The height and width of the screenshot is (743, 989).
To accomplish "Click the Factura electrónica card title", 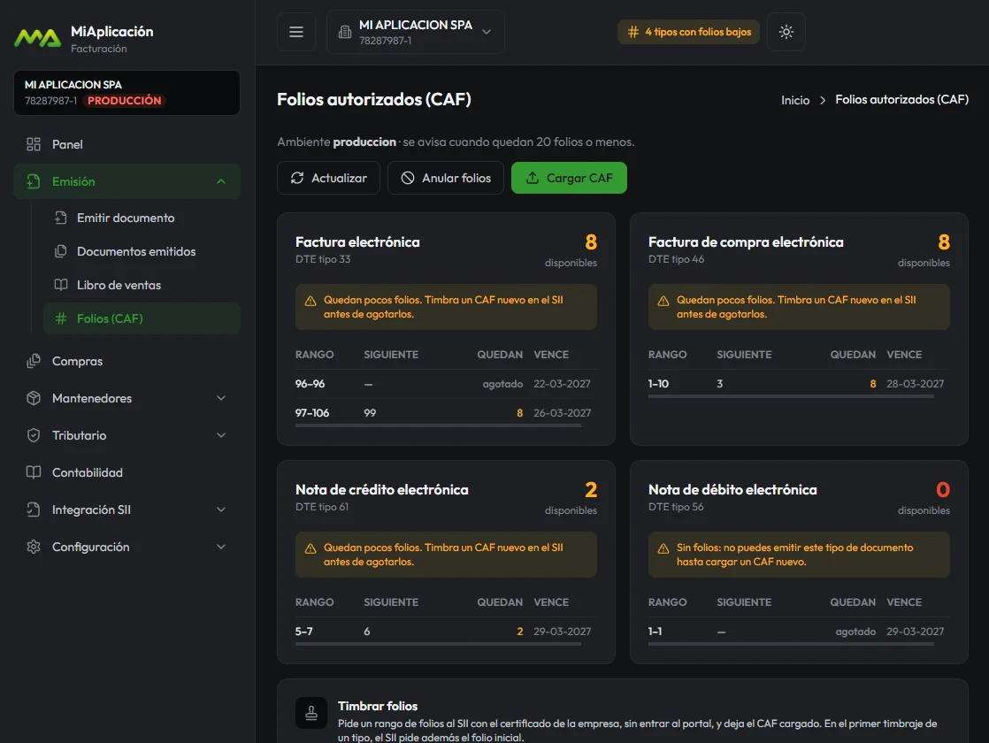I will pyautogui.click(x=357, y=242).
